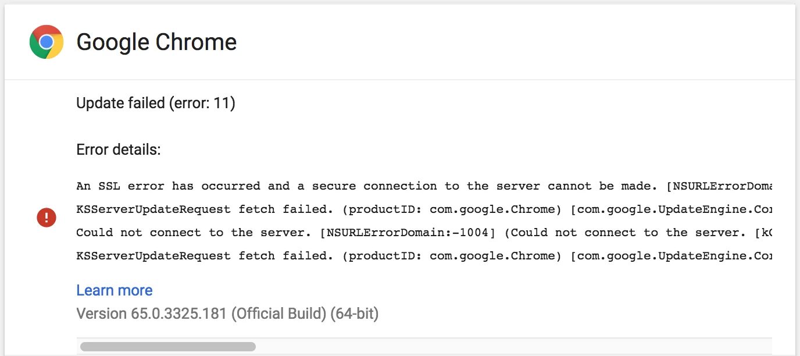Click the word Version in the version line
Image resolution: width=800 pixels, height=356 pixels.
[101, 314]
